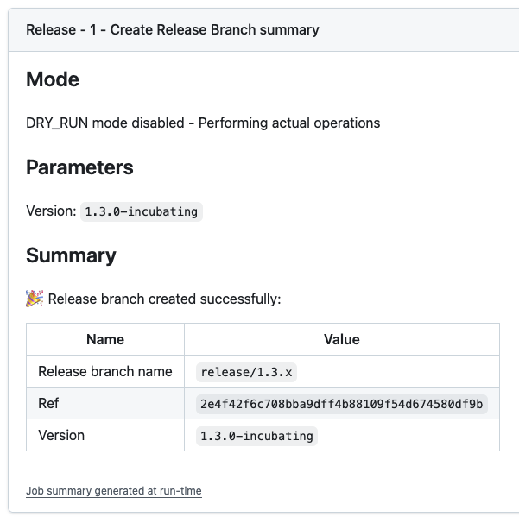
Task: Click 'Release branch created successfully' message
Action: click(x=164, y=299)
